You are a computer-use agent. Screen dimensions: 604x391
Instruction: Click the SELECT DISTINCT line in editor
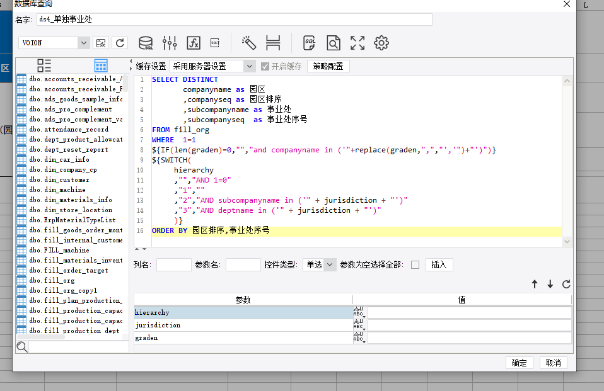tap(185, 79)
